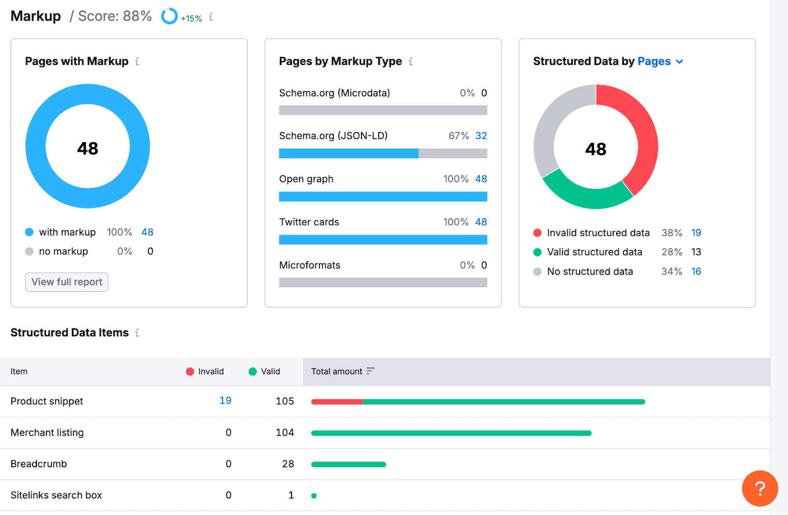This screenshot has width=788, height=515.
Task: Click the 32 count for Schema.org JSON-LD
Action: [481, 136]
